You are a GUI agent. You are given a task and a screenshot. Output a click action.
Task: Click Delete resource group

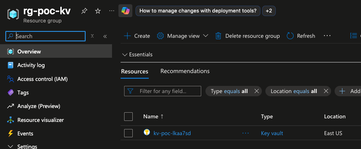(x=248, y=36)
